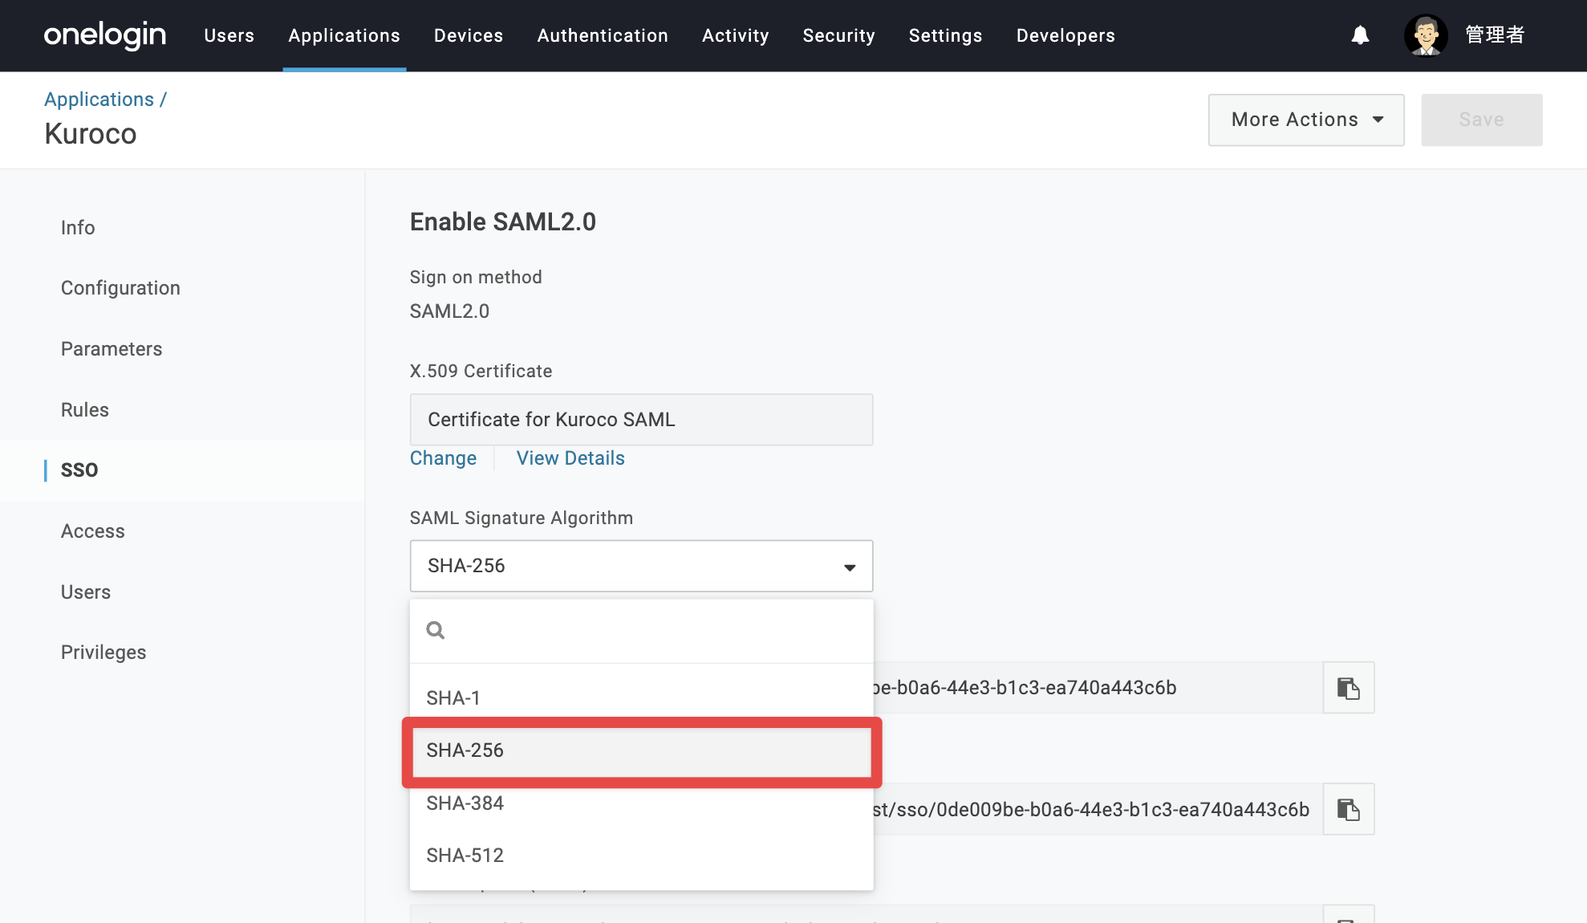1587x923 pixels.
Task: Click the Change certificate link
Action: (443, 458)
